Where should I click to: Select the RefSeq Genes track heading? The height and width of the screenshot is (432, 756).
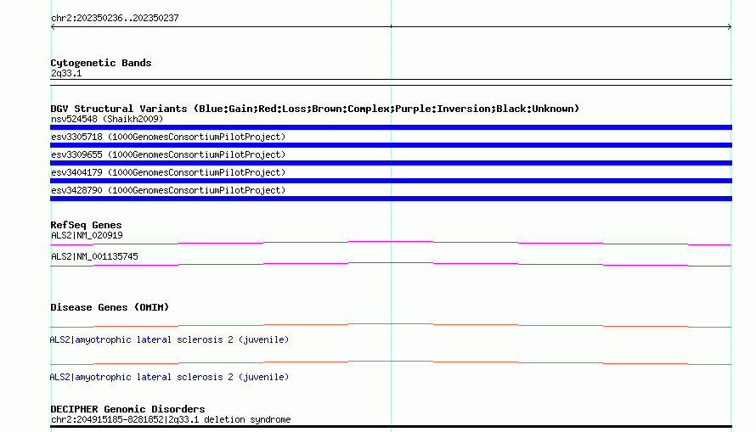pos(86,225)
